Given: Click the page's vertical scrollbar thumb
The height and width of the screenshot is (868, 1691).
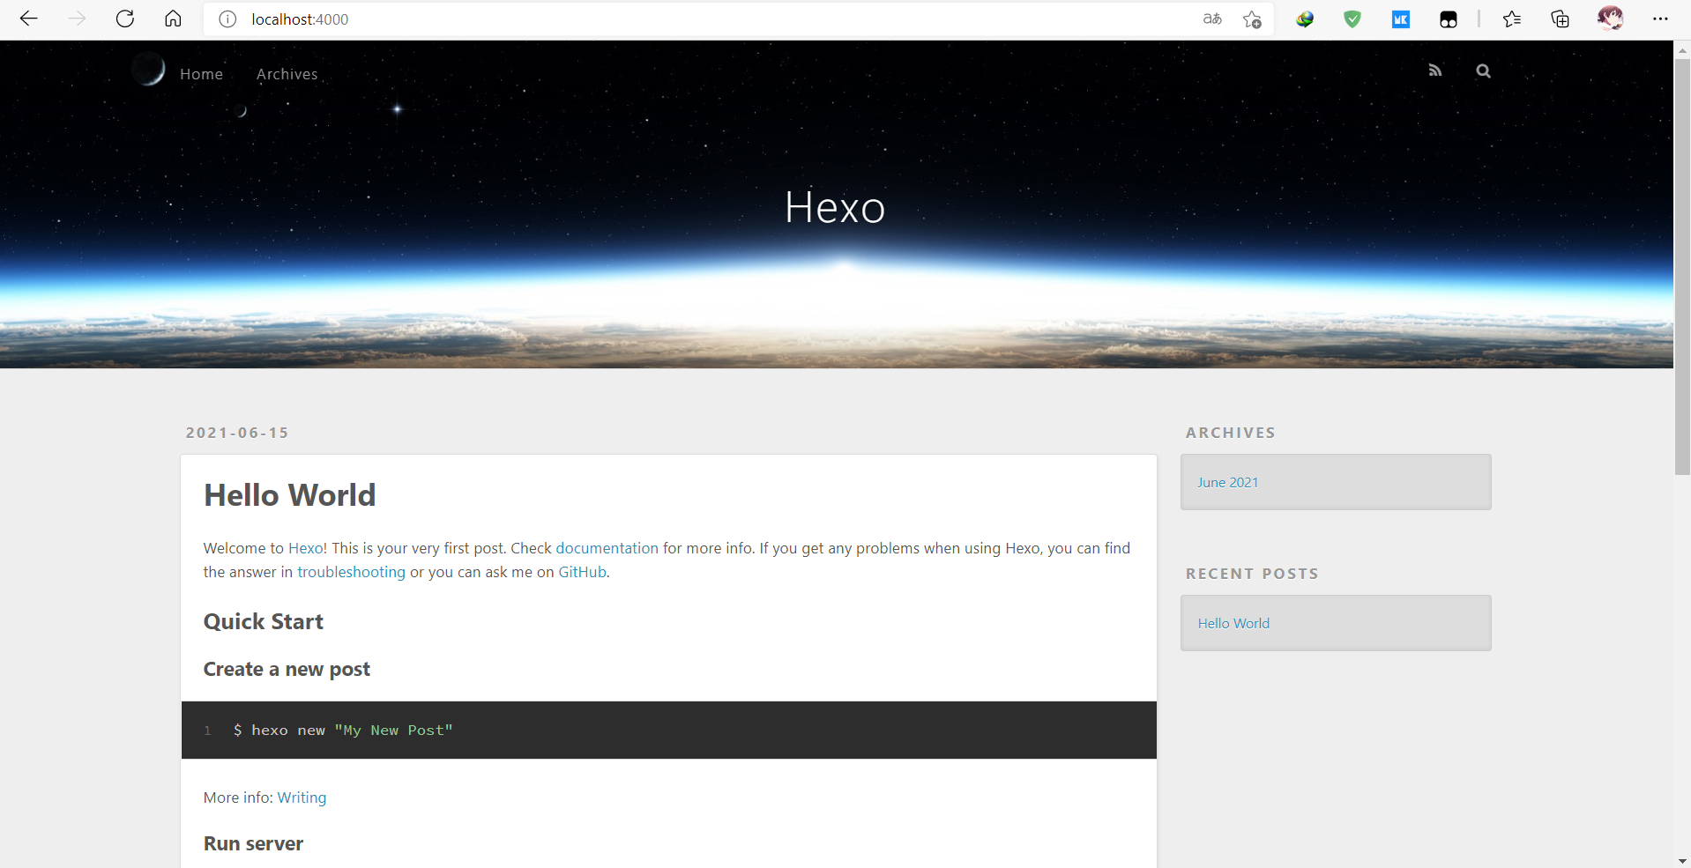Looking at the screenshot, I should coord(1682,264).
